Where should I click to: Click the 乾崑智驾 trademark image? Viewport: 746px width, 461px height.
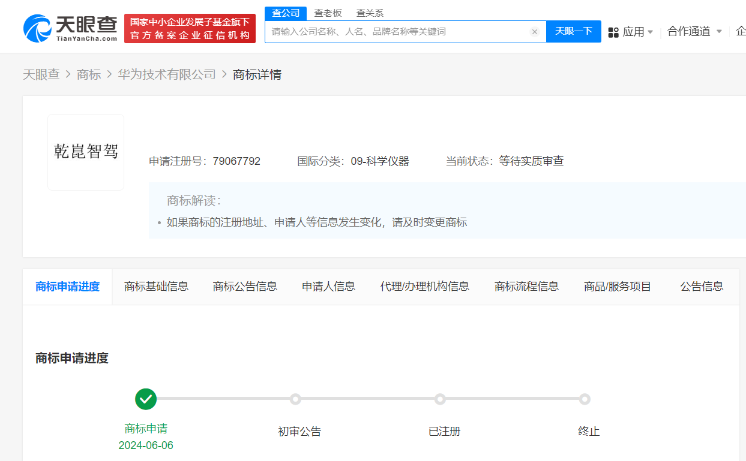85,152
